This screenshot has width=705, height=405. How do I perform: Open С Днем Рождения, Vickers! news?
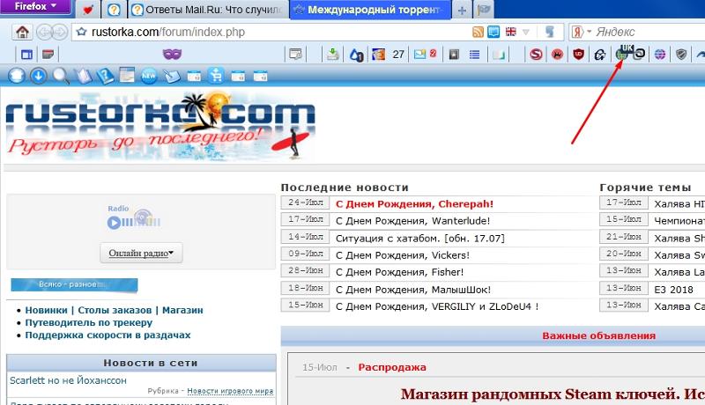point(403,255)
